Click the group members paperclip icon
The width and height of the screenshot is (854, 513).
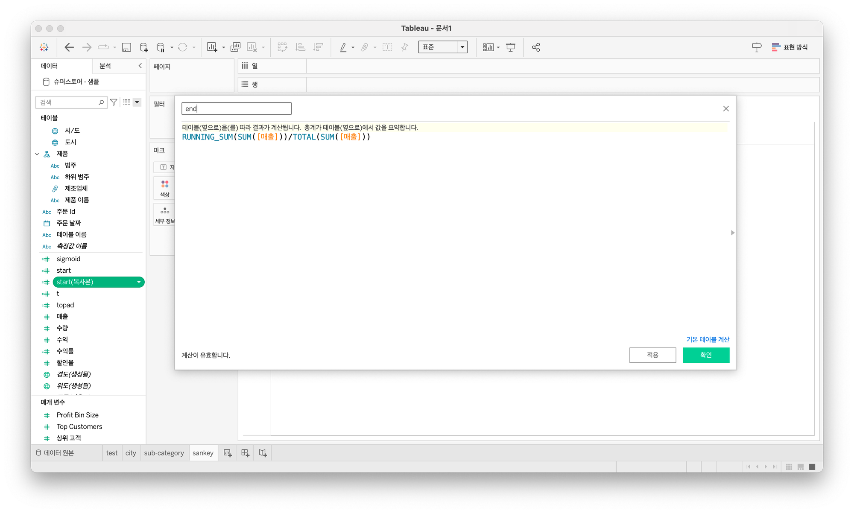pos(365,47)
